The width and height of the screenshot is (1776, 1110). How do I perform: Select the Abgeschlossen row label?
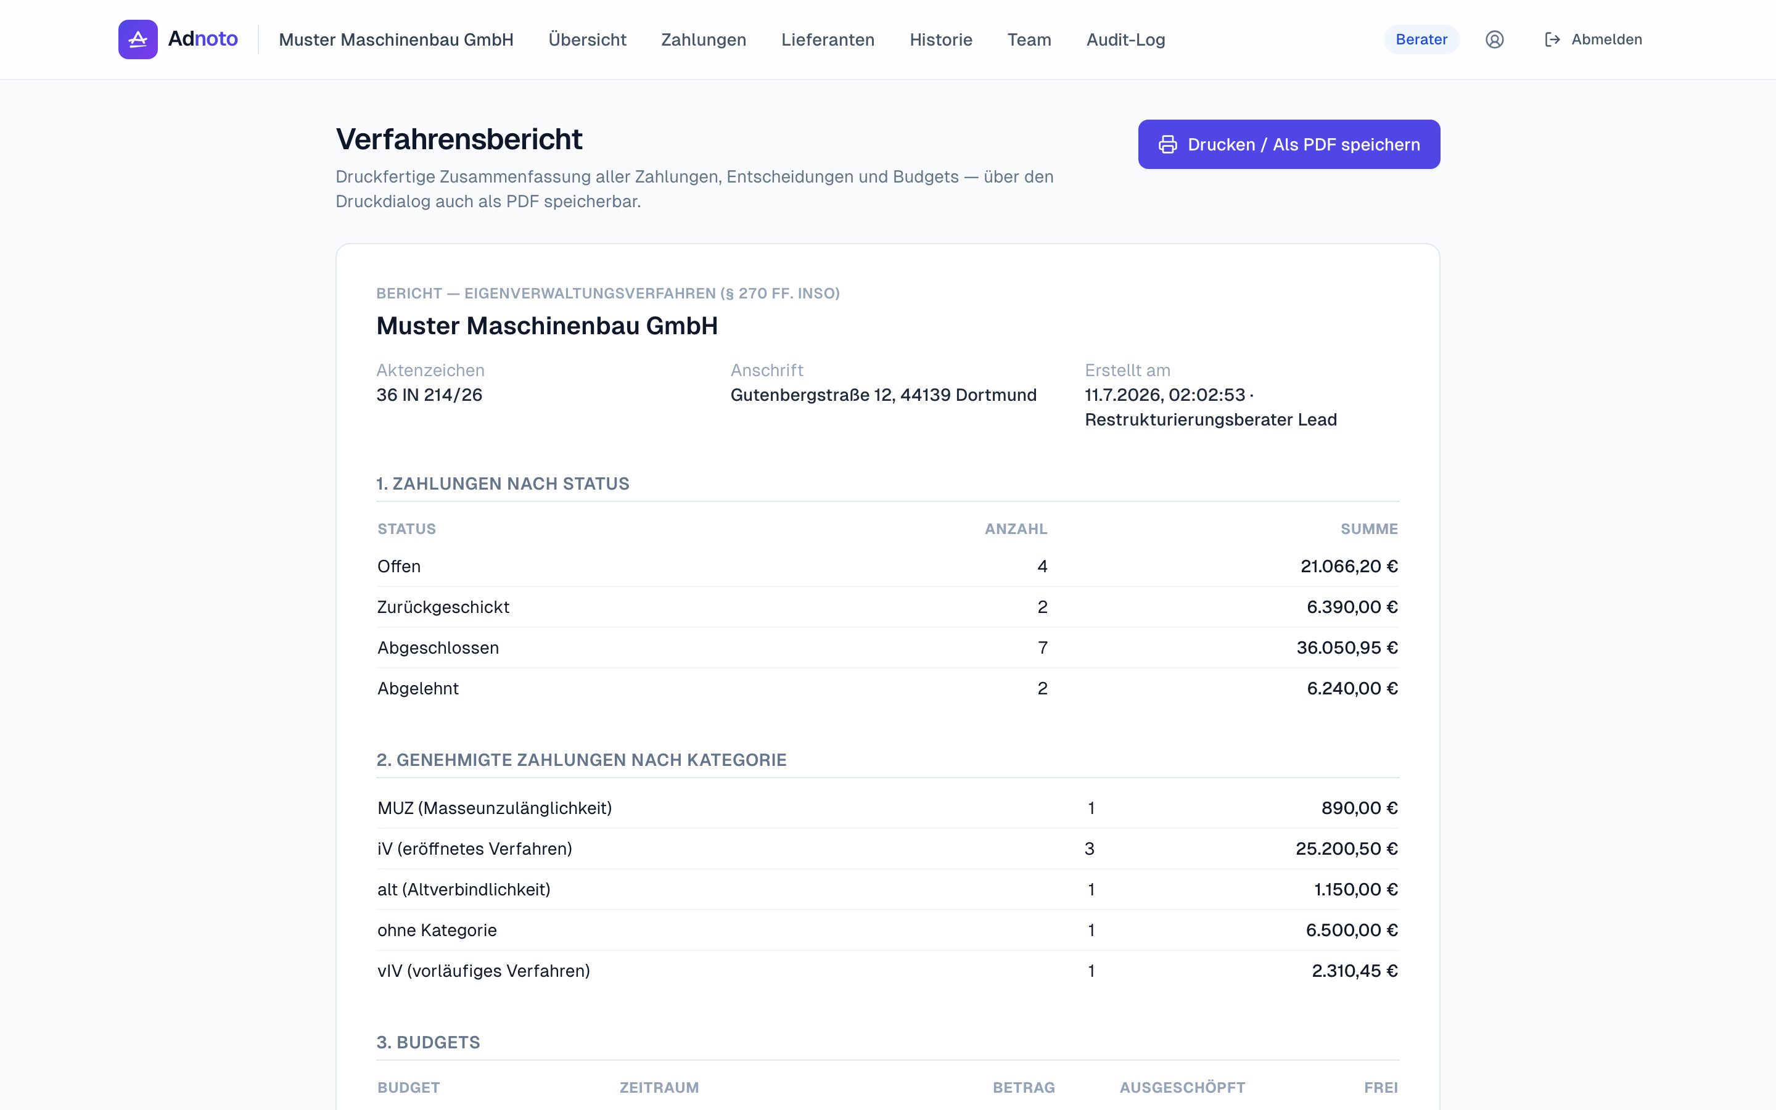pyautogui.click(x=438, y=648)
